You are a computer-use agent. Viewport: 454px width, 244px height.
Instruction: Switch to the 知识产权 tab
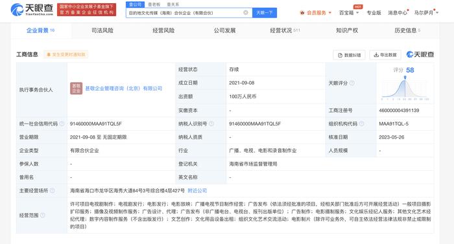(347, 30)
